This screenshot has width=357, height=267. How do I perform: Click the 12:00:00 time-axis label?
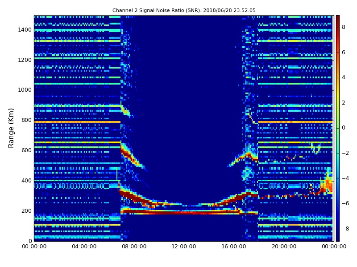pyautogui.click(x=184, y=247)
